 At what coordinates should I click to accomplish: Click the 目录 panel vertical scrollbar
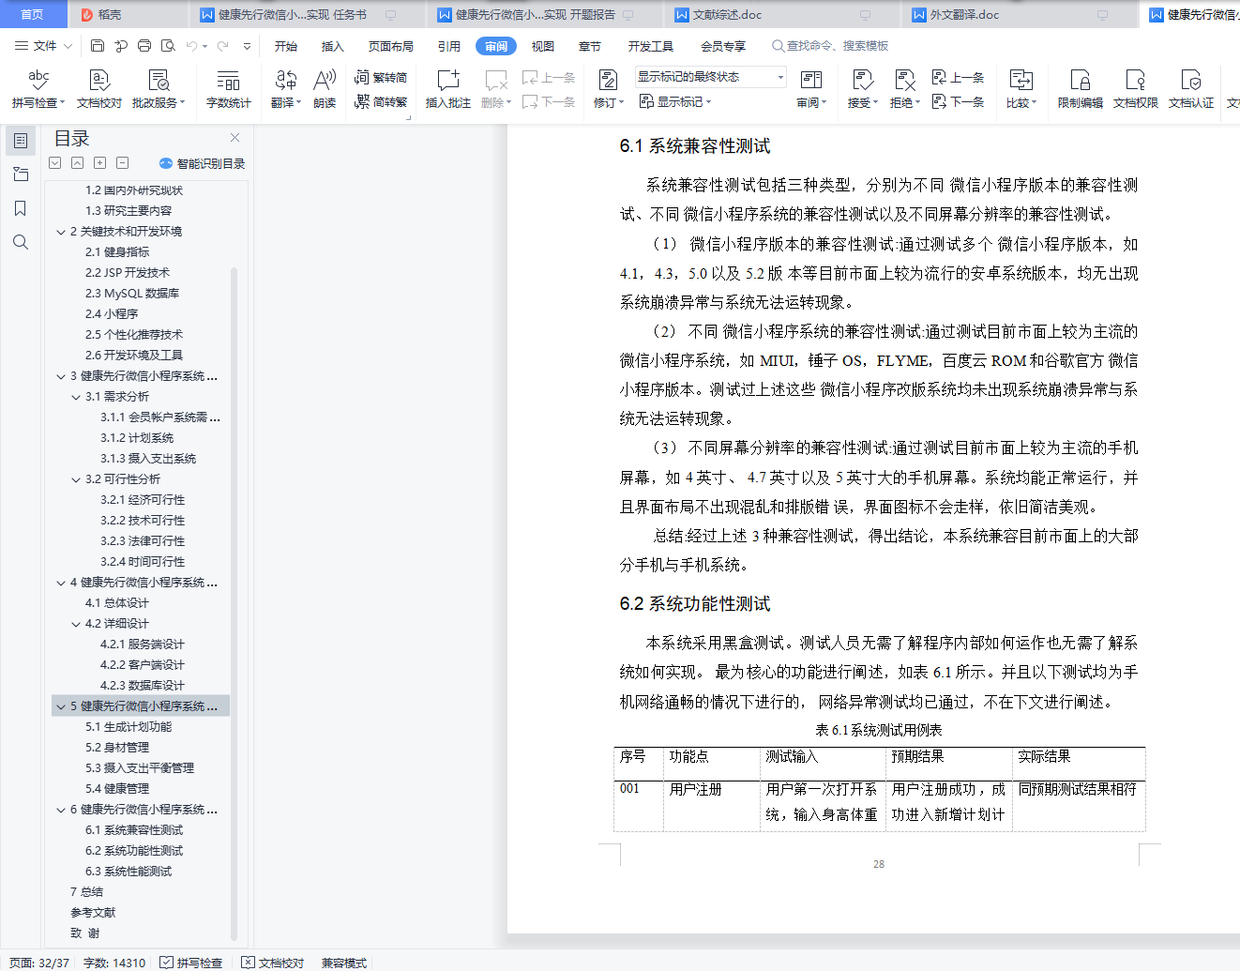234,604
